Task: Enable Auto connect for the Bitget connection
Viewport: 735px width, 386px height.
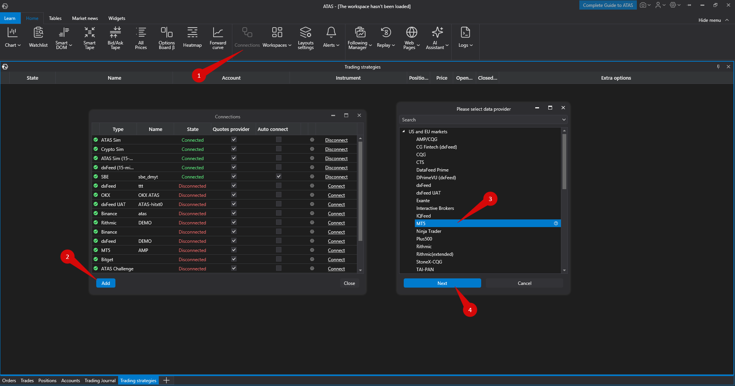Action: (279, 259)
